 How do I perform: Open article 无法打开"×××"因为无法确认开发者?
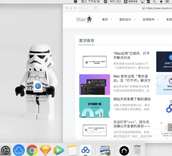click(132, 124)
